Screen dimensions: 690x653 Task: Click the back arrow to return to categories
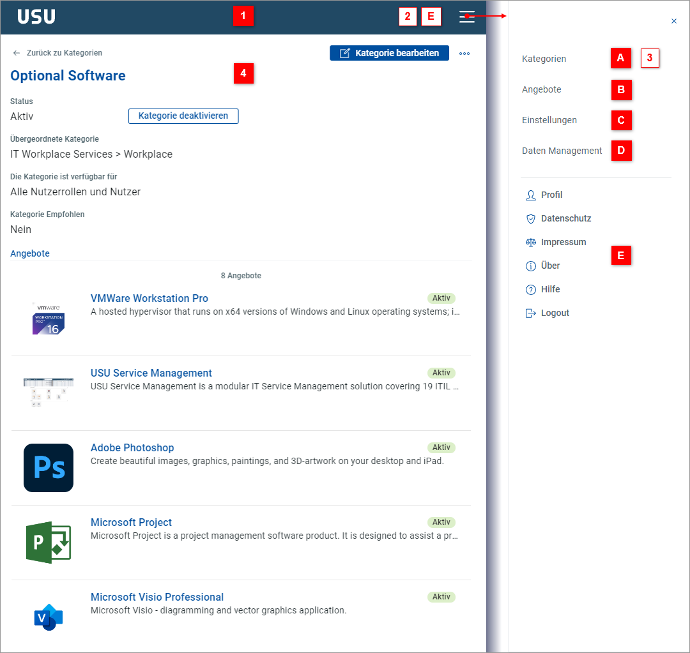coord(15,53)
